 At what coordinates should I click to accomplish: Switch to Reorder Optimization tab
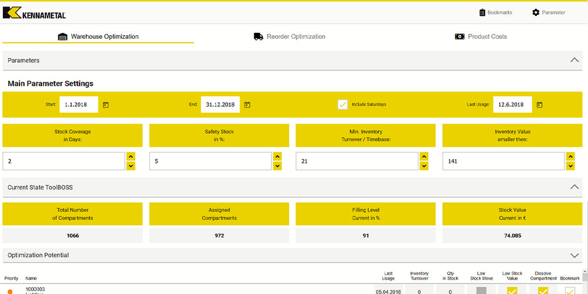point(289,36)
